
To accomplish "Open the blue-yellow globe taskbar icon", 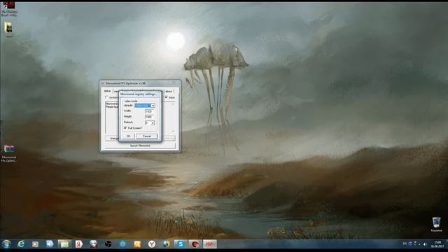I will pyautogui.click(x=167, y=244).
